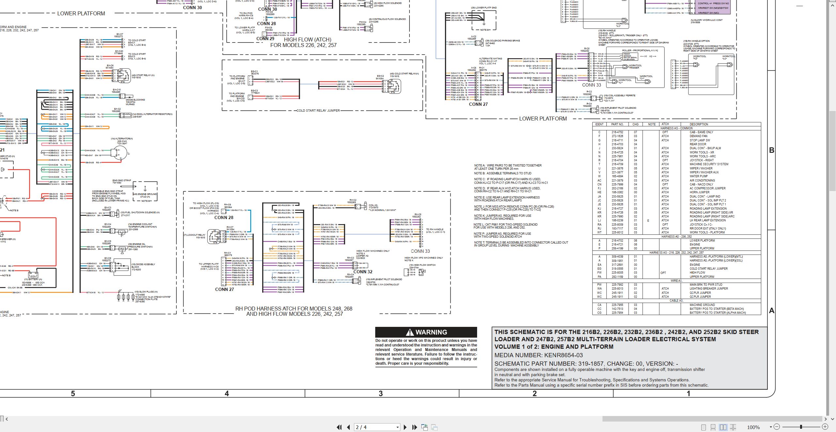Click the (11) BATTERY (A) label

[33, 280]
